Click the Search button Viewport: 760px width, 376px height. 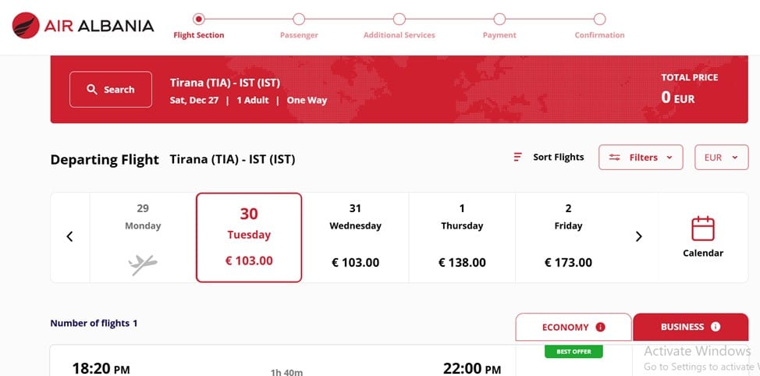(110, 90)
